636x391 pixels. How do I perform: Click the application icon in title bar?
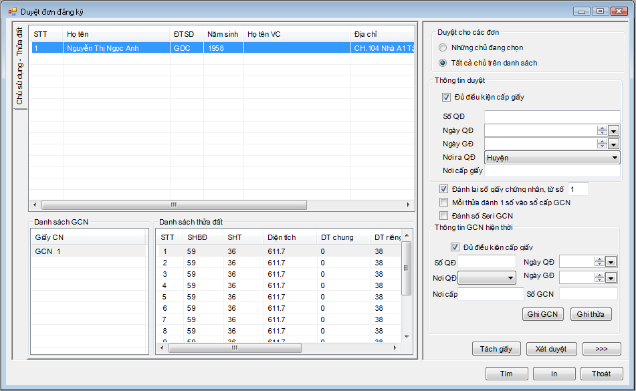(12, 11)
